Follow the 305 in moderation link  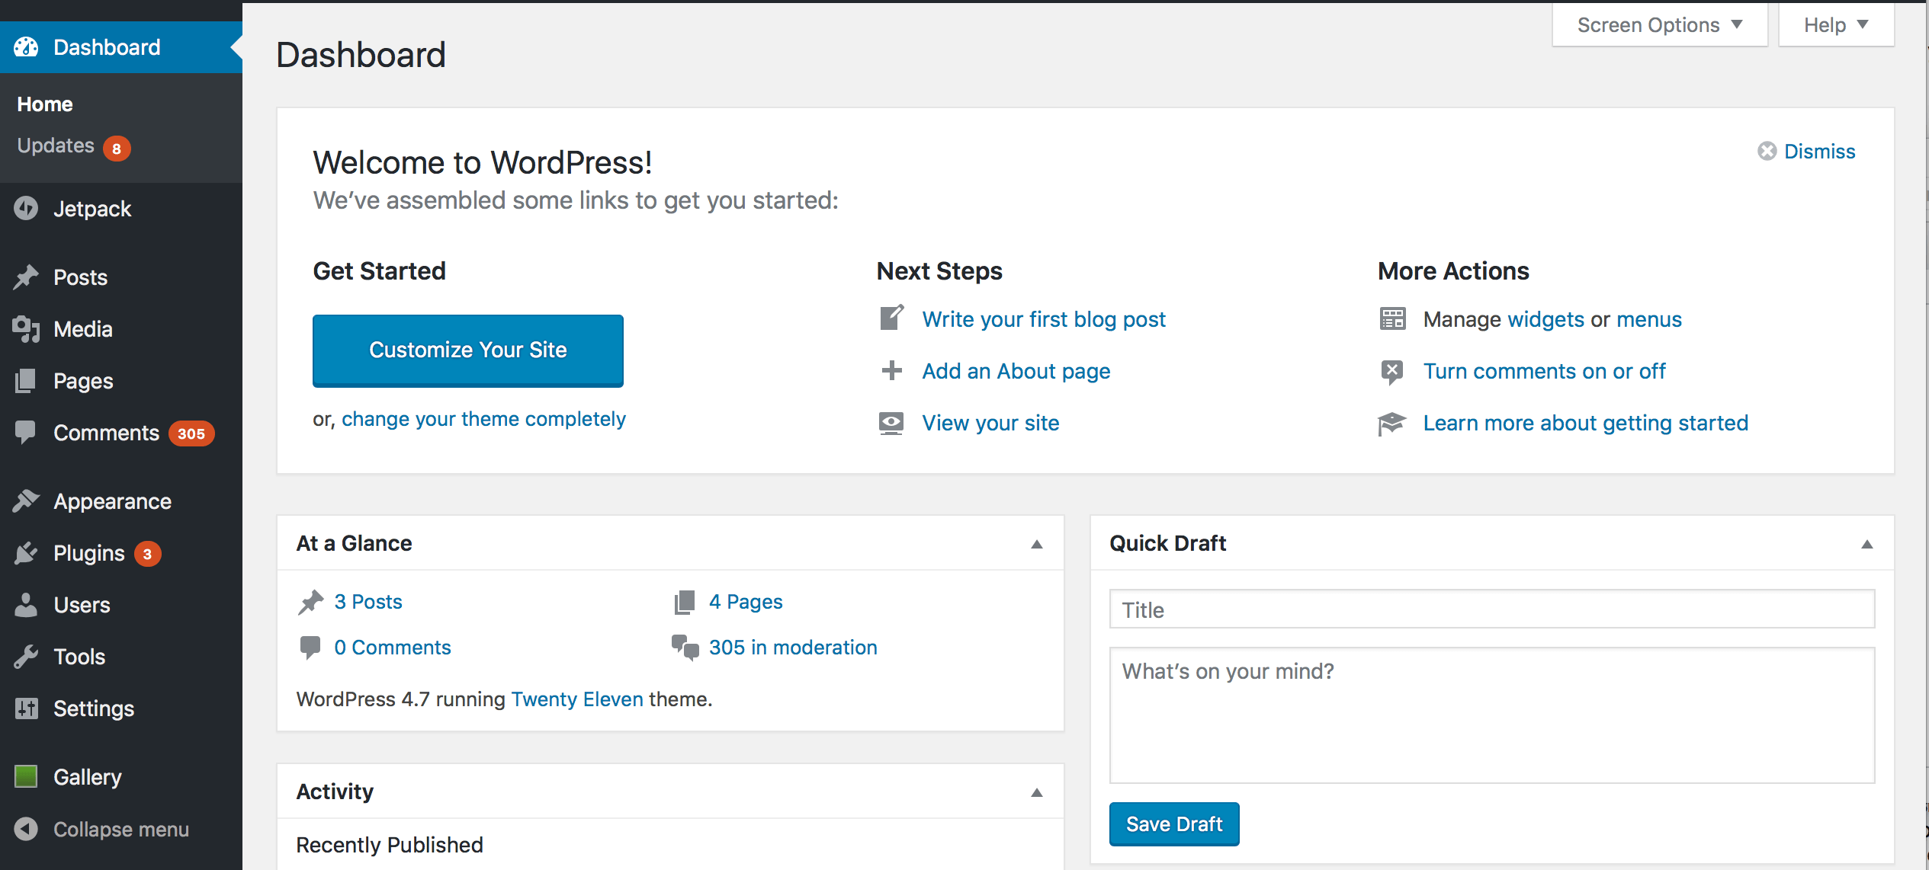click(792, 648)
